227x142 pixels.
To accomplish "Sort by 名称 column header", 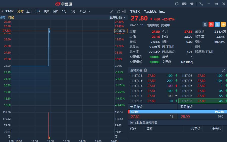I will pos(149,129).
